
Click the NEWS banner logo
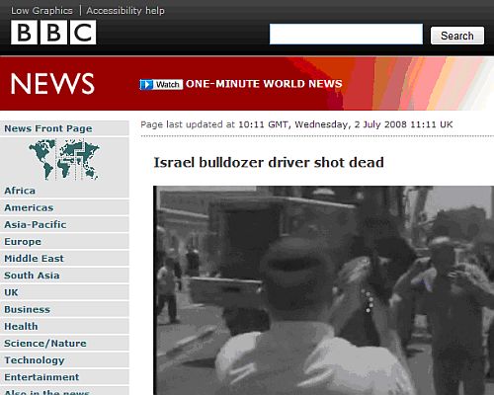(x=52, y=84)
